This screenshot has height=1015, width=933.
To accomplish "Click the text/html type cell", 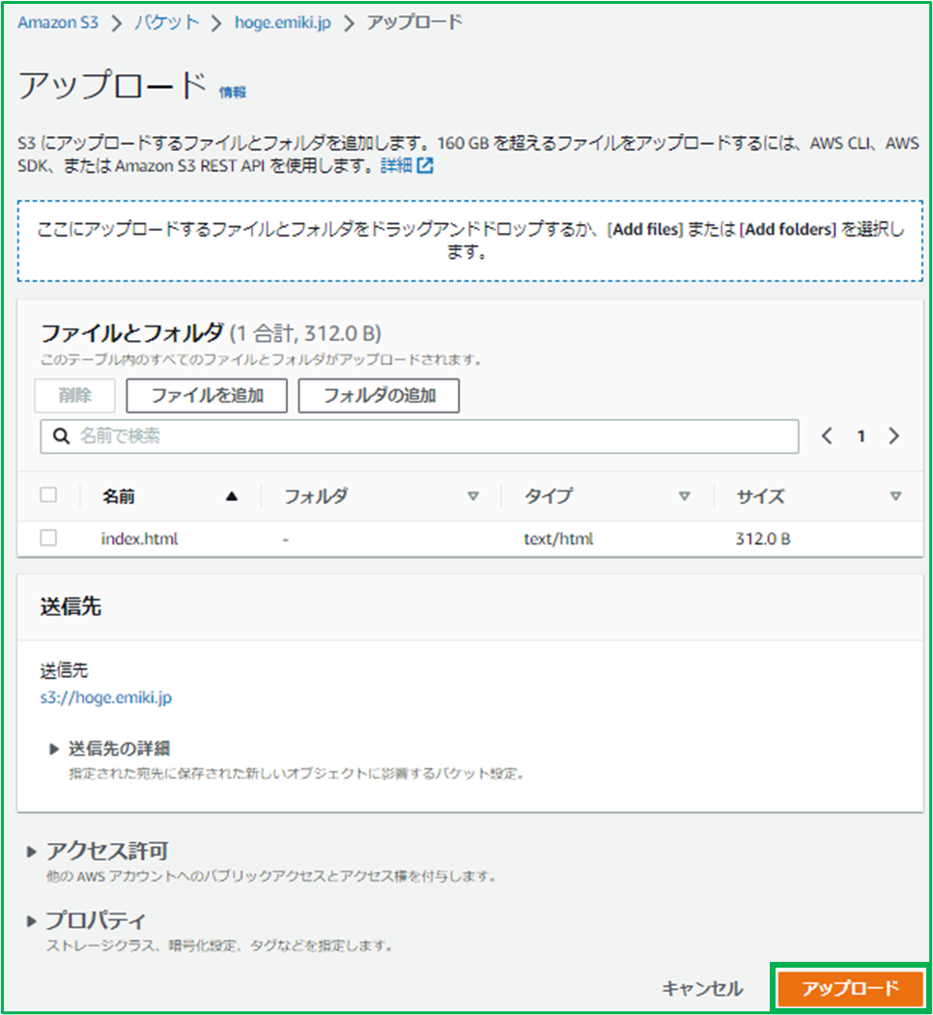I will 558,539.
